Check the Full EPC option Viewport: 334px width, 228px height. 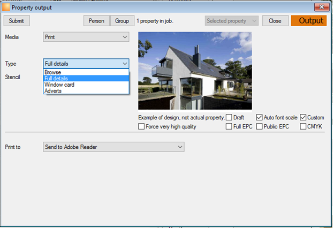coord(229,126)
